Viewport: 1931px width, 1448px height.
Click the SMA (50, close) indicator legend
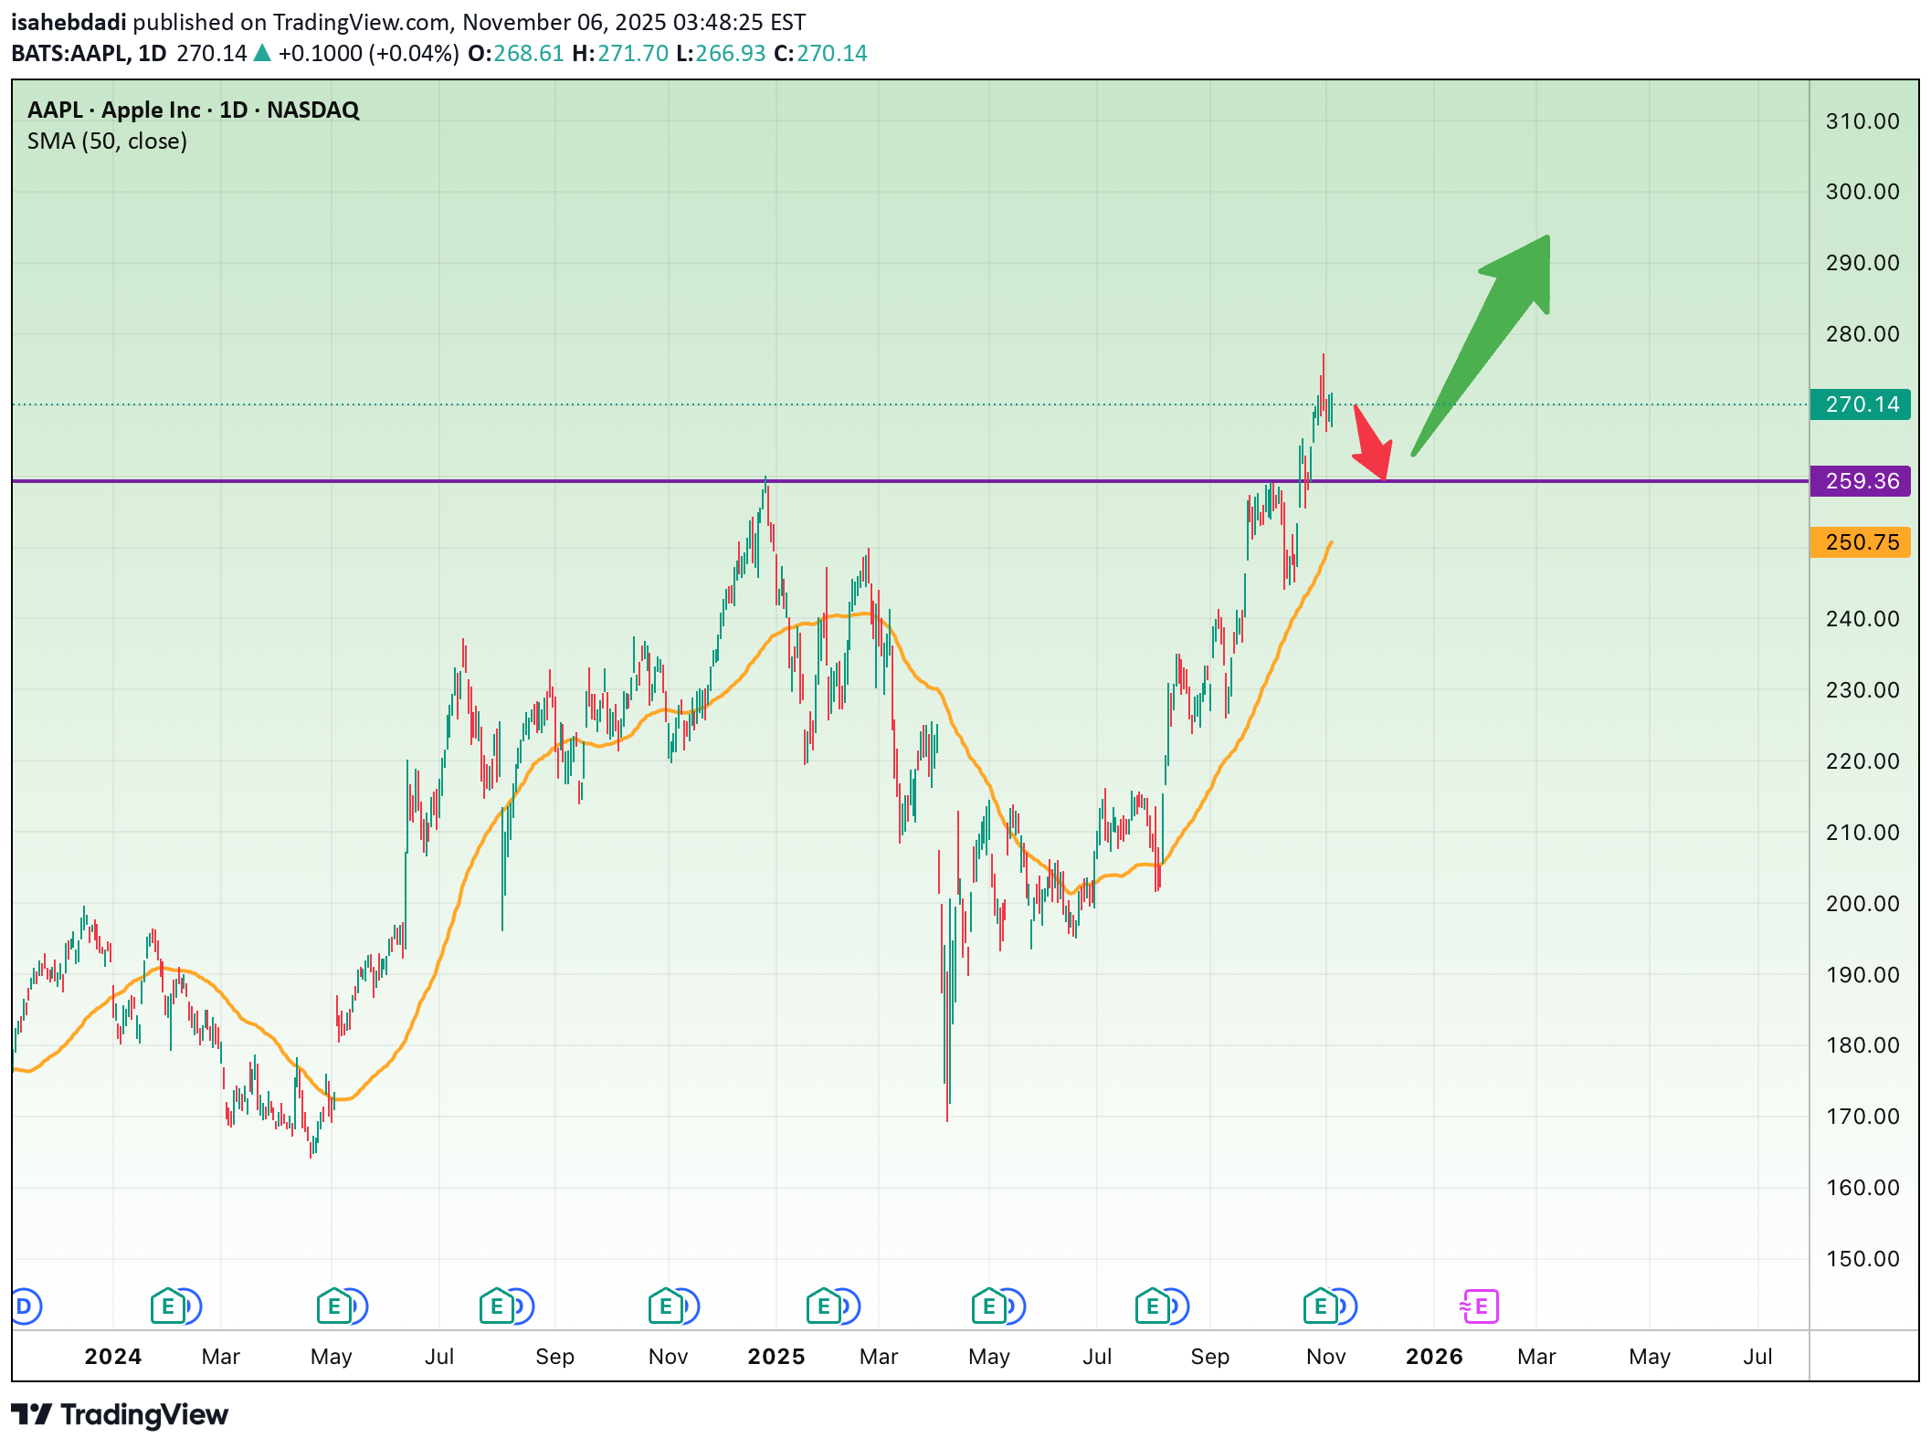coord(107,142)
